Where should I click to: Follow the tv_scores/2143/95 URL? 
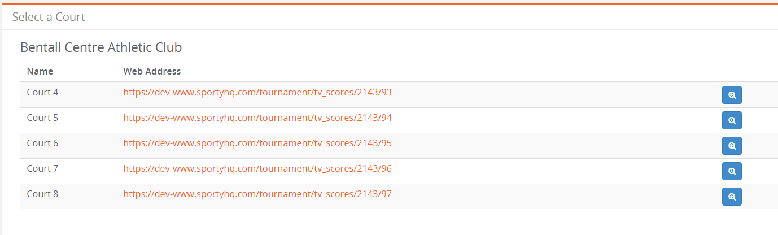[x=257, y=143]
